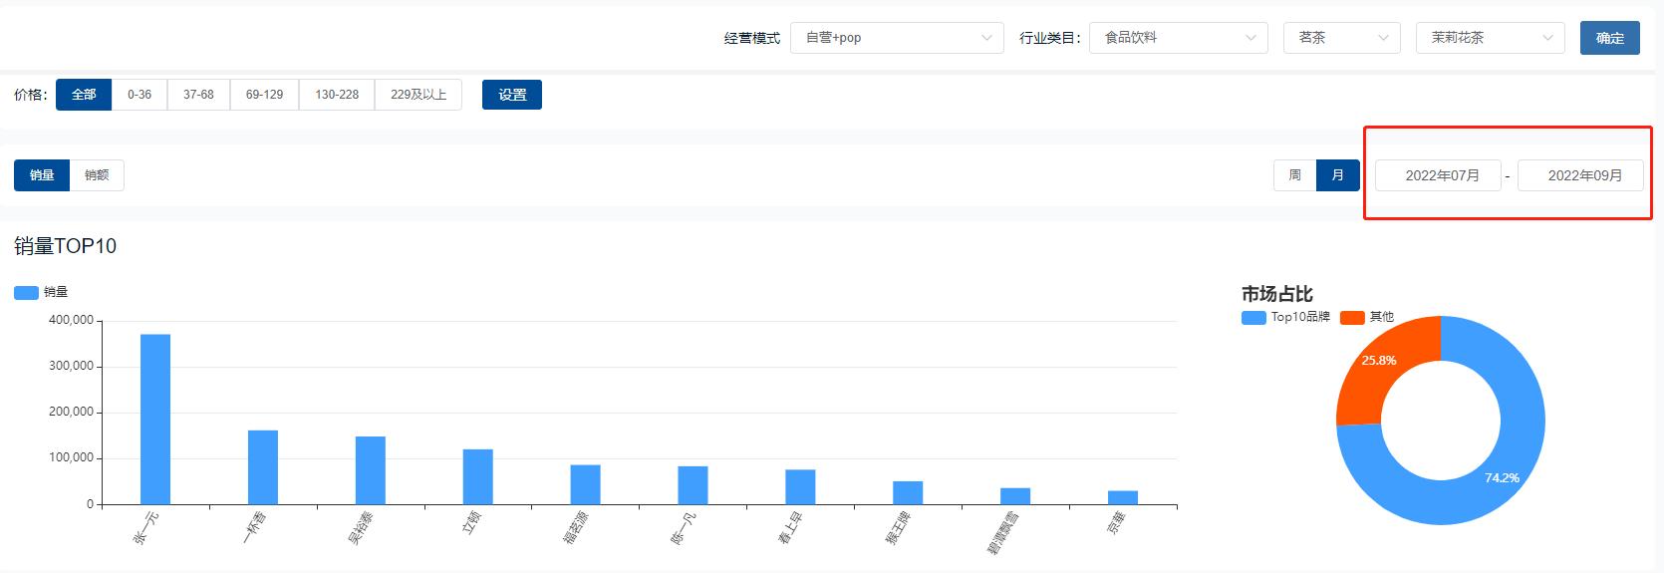Screen dimensions: 1664x573
Task: Click the 销量TOP10 heading
Action: [66, 246]
